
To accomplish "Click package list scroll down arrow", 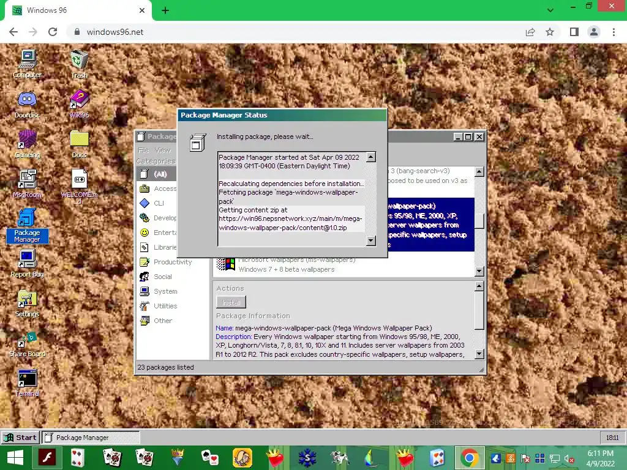I will pyautogui.click(x=479, y=271).
